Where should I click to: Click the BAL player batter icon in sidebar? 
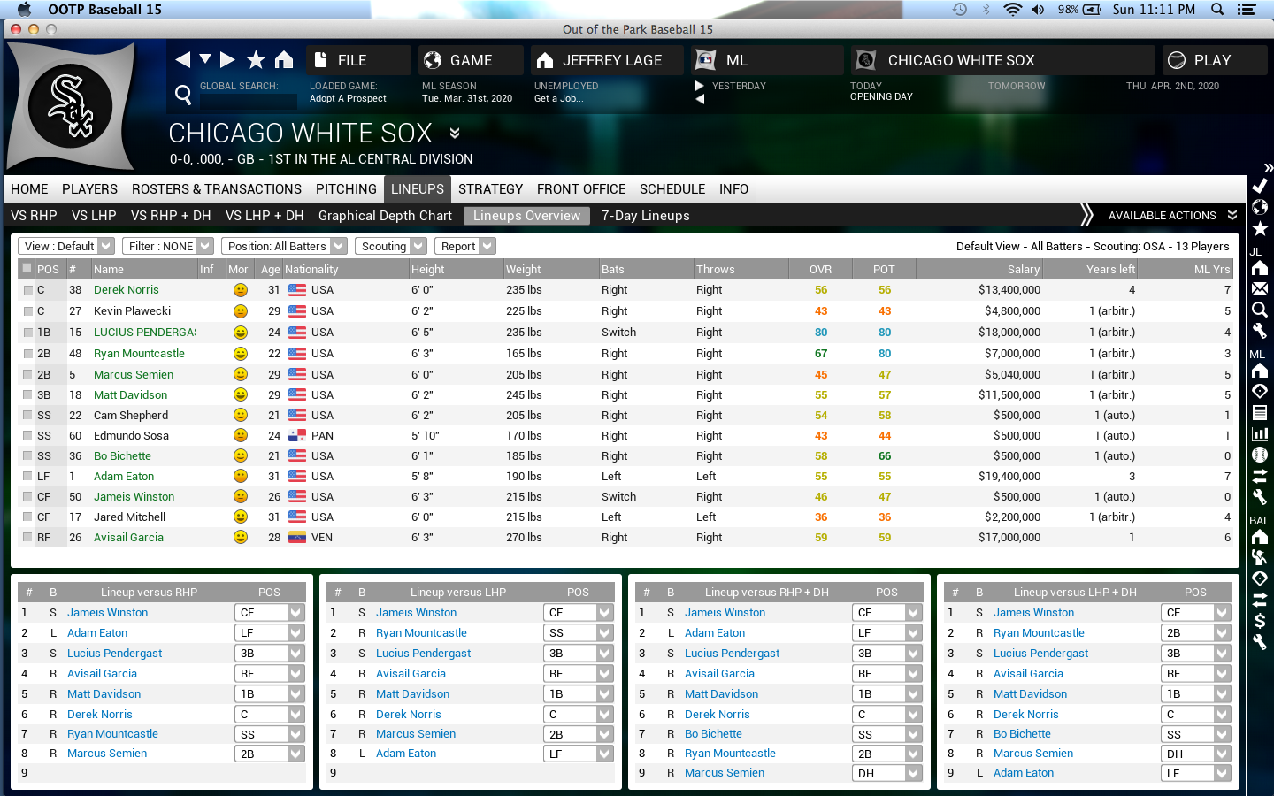point(1260,557)
